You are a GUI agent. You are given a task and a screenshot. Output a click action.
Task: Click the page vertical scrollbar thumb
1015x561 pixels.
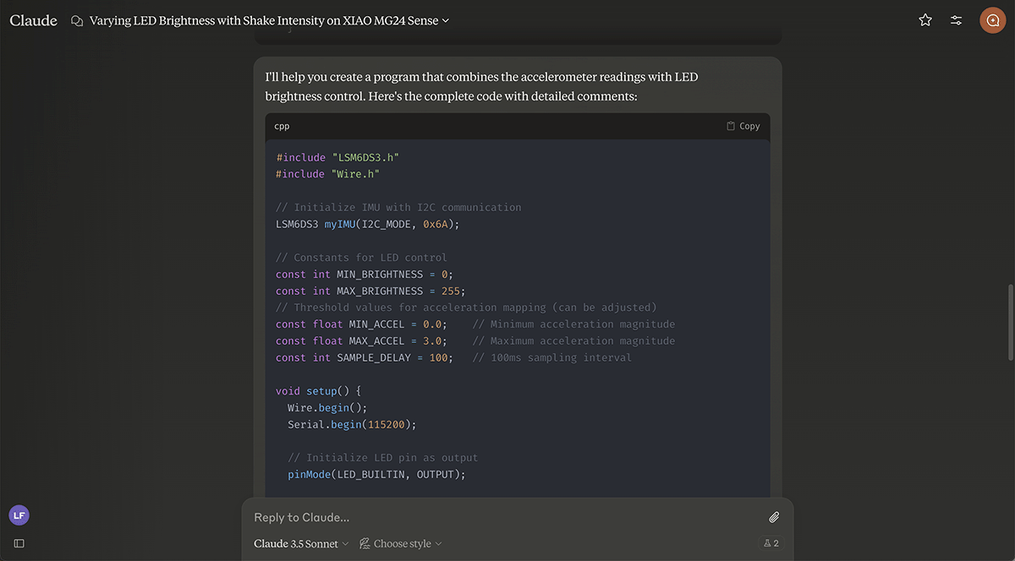[1009, 324]
